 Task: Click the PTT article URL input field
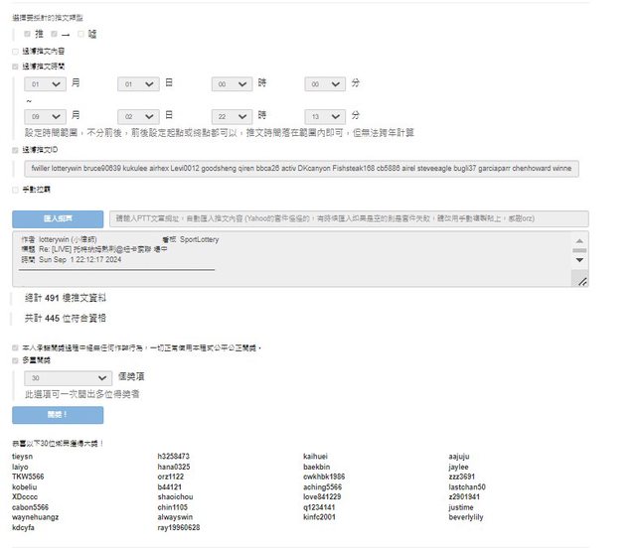(x=349, y=218)
